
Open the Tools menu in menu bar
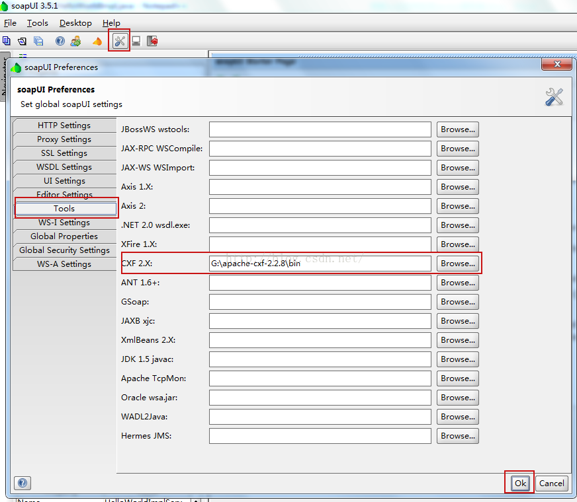point(38,22)
